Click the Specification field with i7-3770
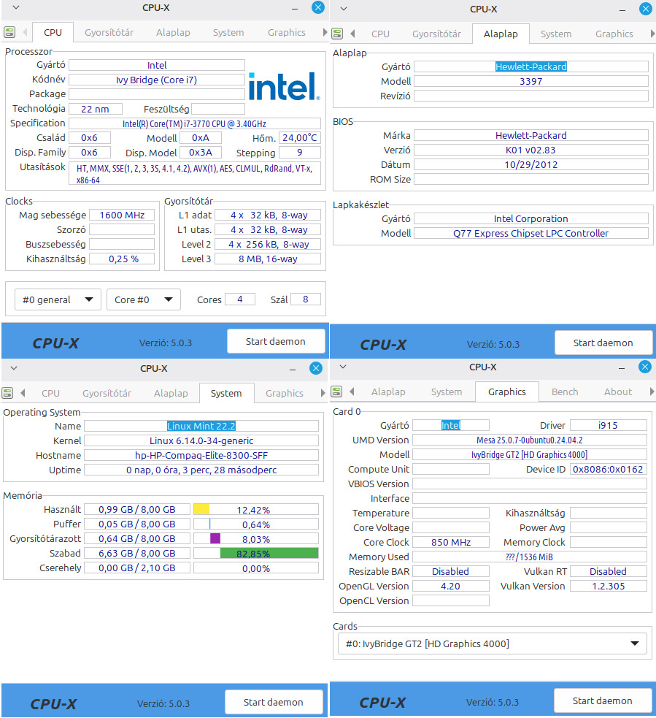Screen dimensions: 656x718 tap(195, 123)
